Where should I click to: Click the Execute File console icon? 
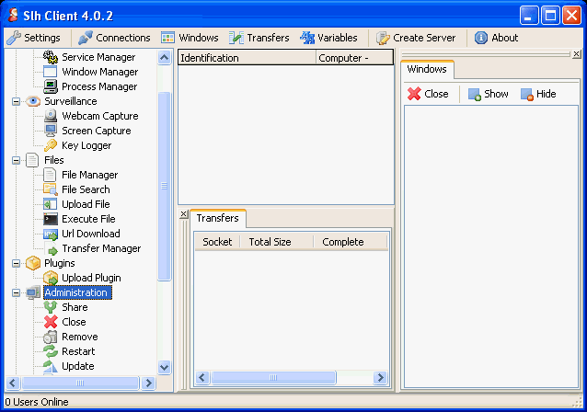[x=52, y=219]
